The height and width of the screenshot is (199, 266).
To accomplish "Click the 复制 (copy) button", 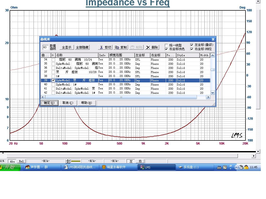I will (x=121, y=47).
